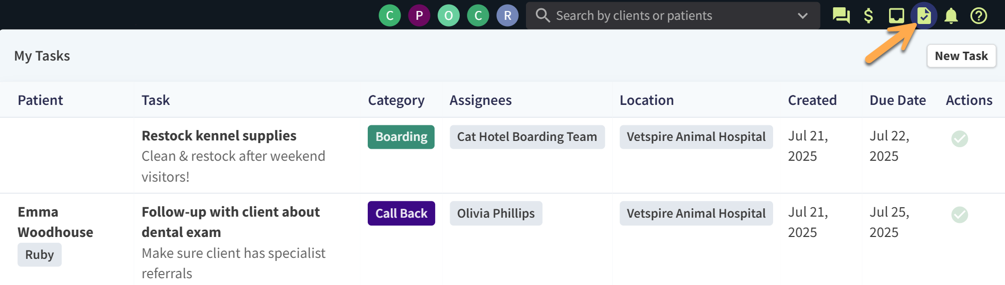The height and width of the screenshot is (285, 1005).
Task: Click the light green O avatar
Action: point(449,16)
